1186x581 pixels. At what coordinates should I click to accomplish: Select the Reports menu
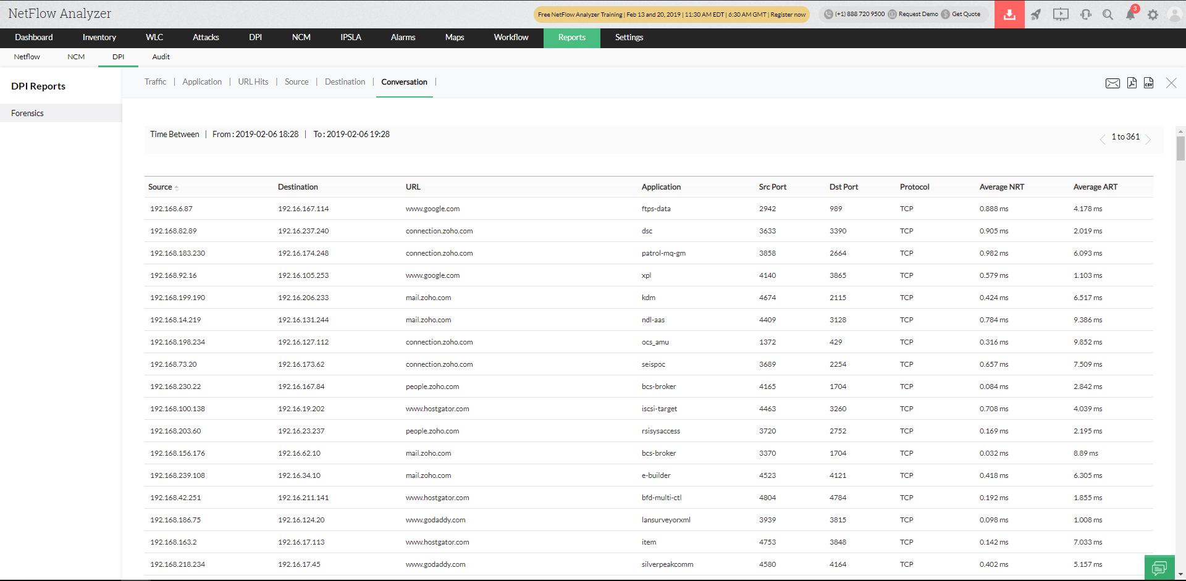point(572,38)
